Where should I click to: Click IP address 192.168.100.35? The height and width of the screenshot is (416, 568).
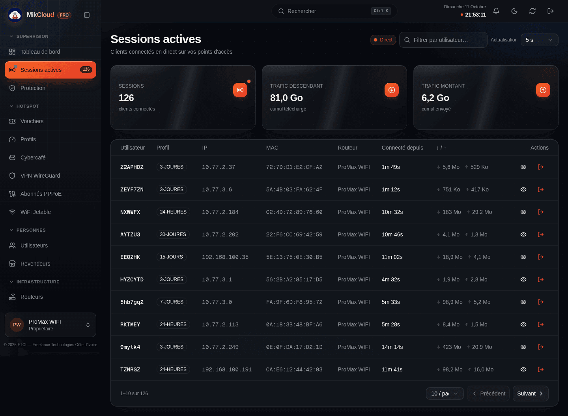coord(225,257)
